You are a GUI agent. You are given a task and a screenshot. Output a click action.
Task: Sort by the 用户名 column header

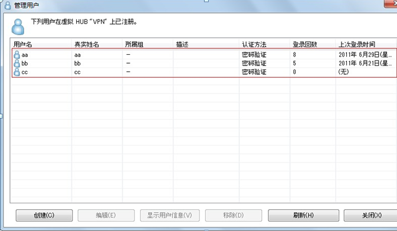tap(23, 45)
